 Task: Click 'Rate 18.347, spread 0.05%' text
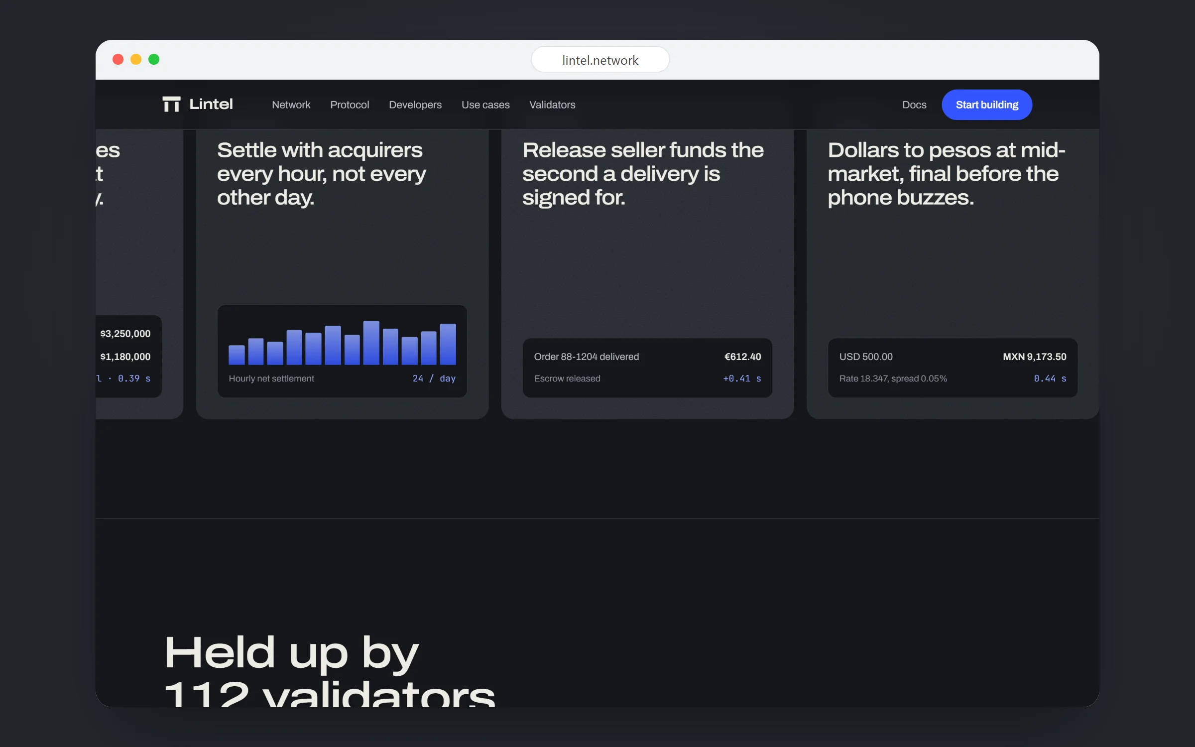[893, 378]
